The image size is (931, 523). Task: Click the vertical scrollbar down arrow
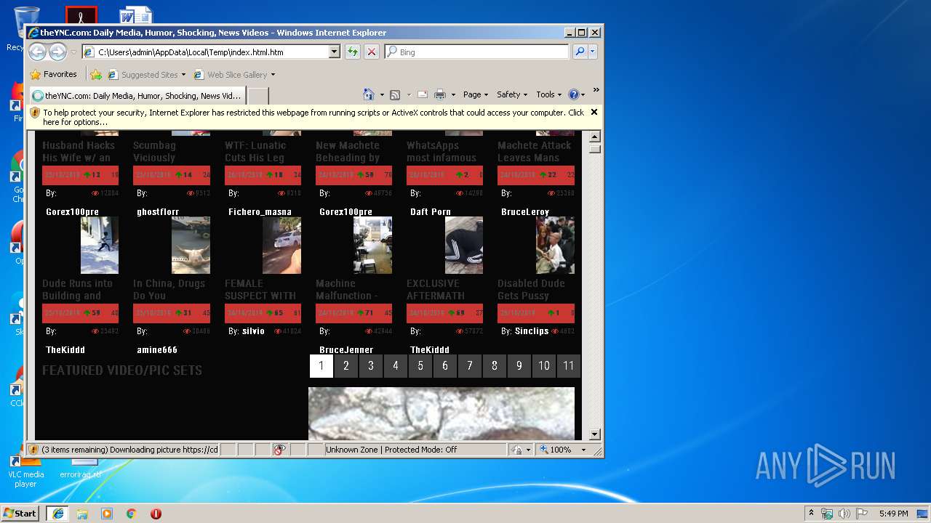pyautogui.click(x=595, y=434)
